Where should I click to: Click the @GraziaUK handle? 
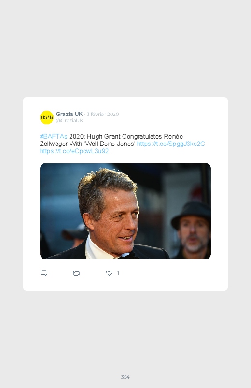point(70,121)
